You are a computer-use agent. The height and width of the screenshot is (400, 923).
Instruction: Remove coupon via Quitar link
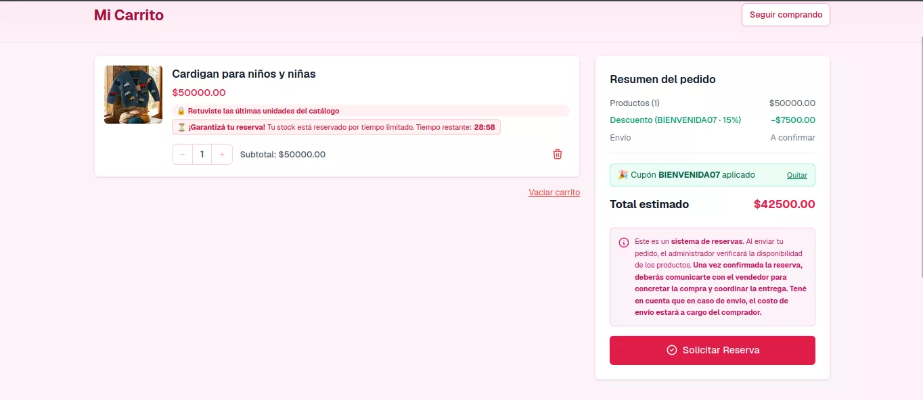797,175
